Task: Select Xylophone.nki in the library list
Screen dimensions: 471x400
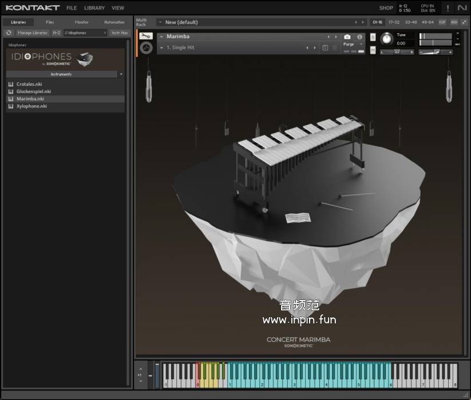Action: tap(31, 106)
